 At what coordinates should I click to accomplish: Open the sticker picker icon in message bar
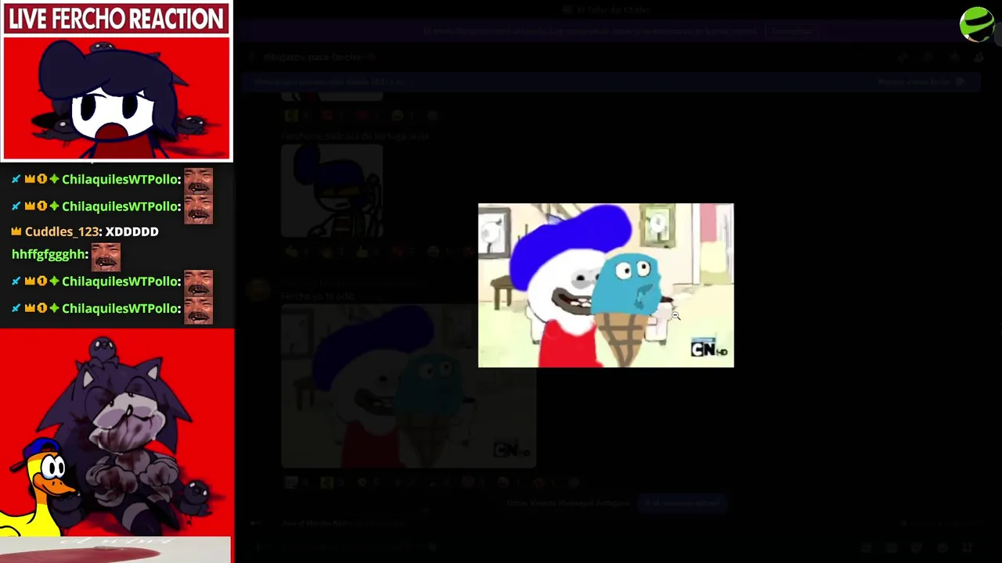917,548
